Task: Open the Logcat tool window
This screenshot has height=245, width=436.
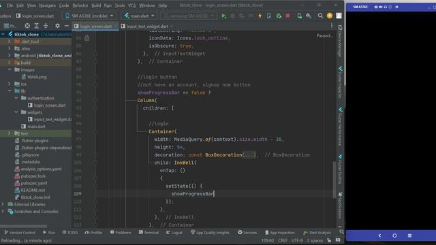Action: click(x=174, y=233)
